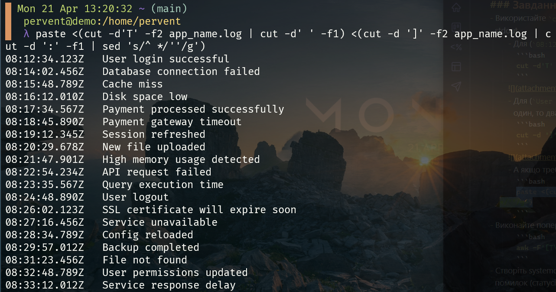Click the '08:12:34.123Z' timestamp in the output
The height and width of the screenshot is (292, 556).
click(x=45, y=59)
